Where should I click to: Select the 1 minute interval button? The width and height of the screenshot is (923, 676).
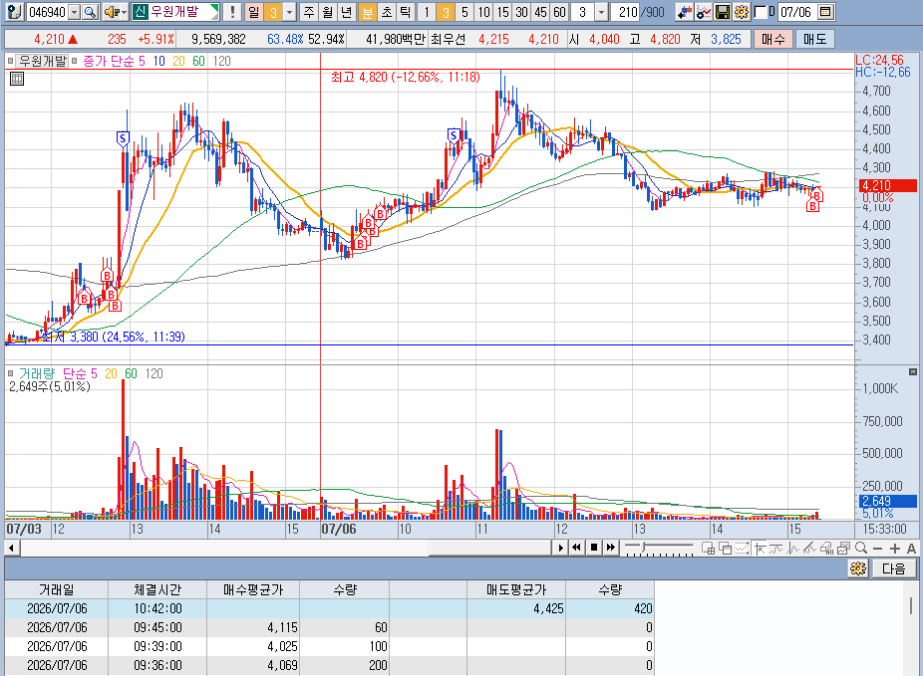point(427,12)
